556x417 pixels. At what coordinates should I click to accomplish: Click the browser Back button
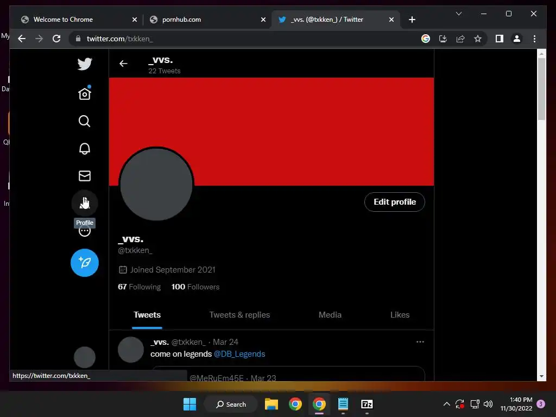coord(22,39)
